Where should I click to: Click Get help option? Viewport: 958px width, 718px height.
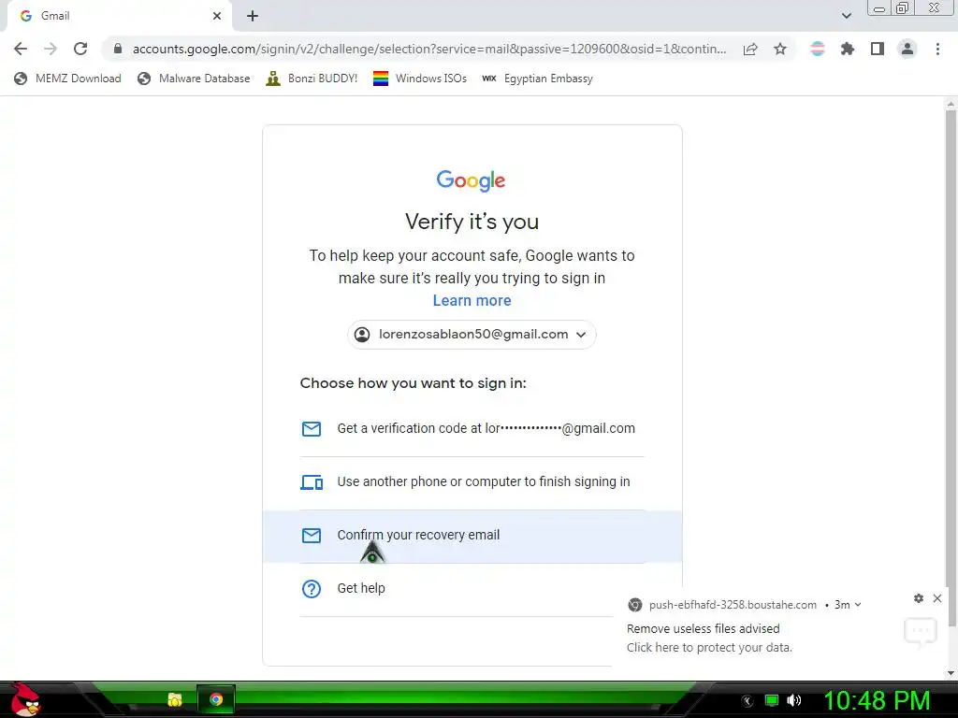tap(472, 589)
